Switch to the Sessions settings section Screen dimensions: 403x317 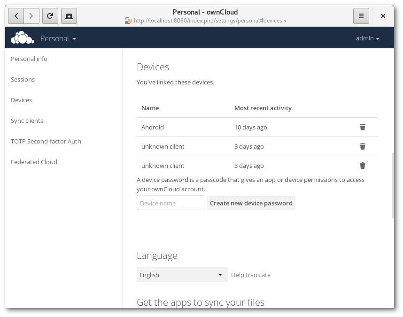click(x=23, y=79)
